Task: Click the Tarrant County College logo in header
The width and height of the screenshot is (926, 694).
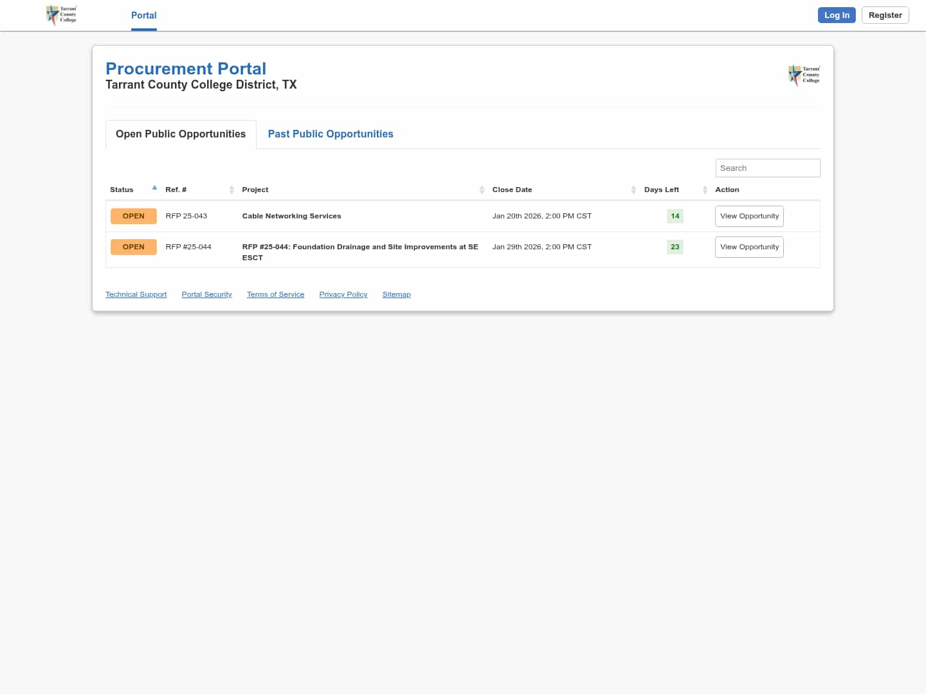Action: coord(62,15)
